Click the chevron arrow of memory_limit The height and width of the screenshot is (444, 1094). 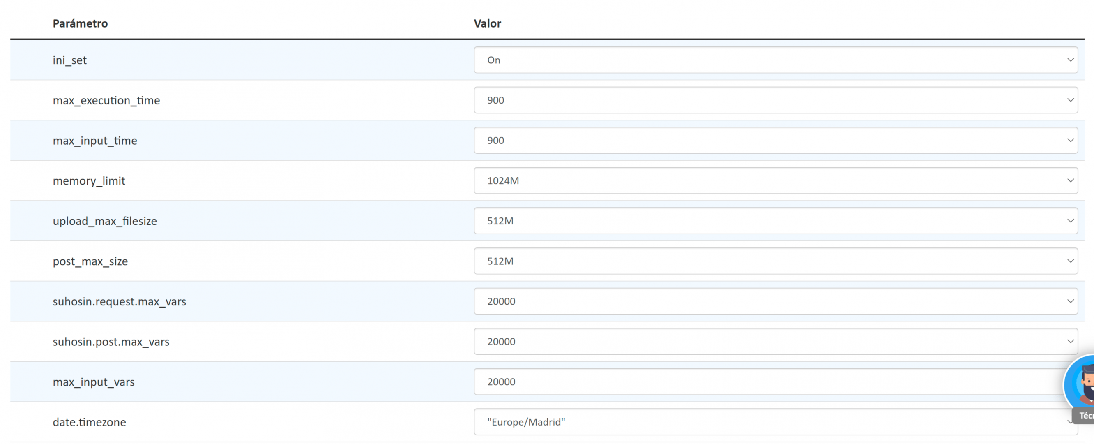tap(1070, 180)
